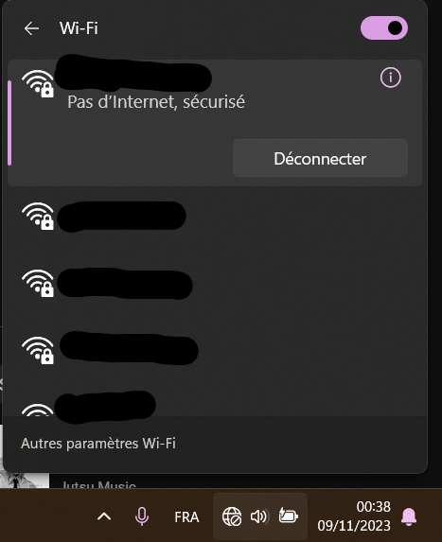The width and height of the screenshot is (442, 542).
Task: Open info for the connected network
Action: (x=391, y=78)
